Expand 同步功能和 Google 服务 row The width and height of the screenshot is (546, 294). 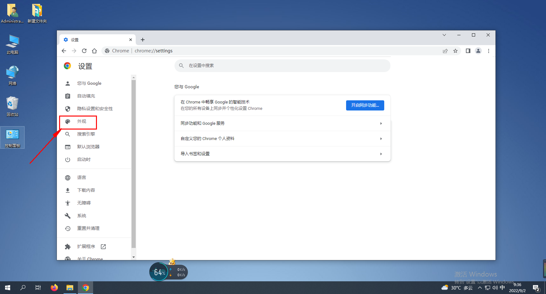click(x=282, y=124)
